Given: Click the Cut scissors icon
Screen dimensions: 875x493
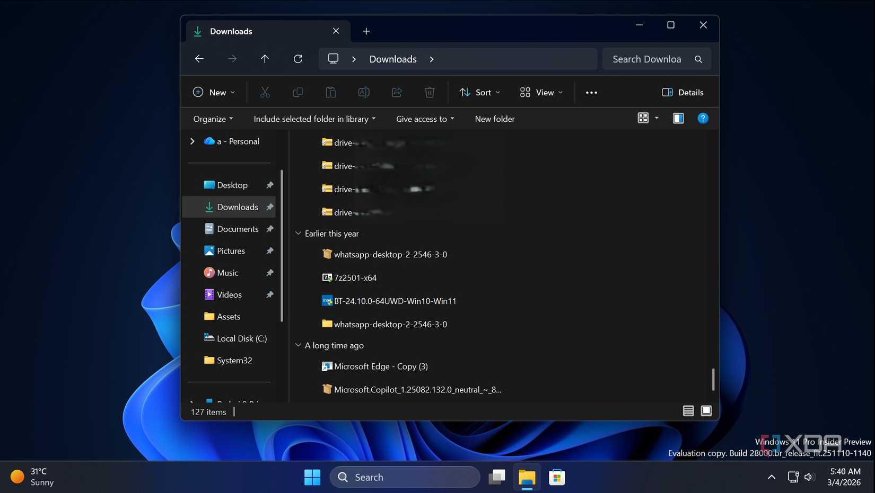Looking at the screenshot, I should [265, 92].
